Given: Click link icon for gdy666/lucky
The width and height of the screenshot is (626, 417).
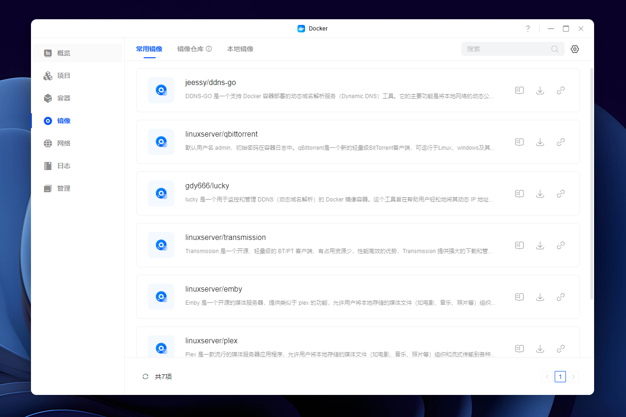Looking at the screenshot, I should coord(561,193).
